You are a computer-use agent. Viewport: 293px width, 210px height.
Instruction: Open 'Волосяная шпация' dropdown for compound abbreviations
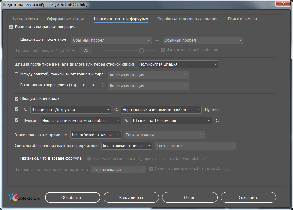(x=148, y=86)
